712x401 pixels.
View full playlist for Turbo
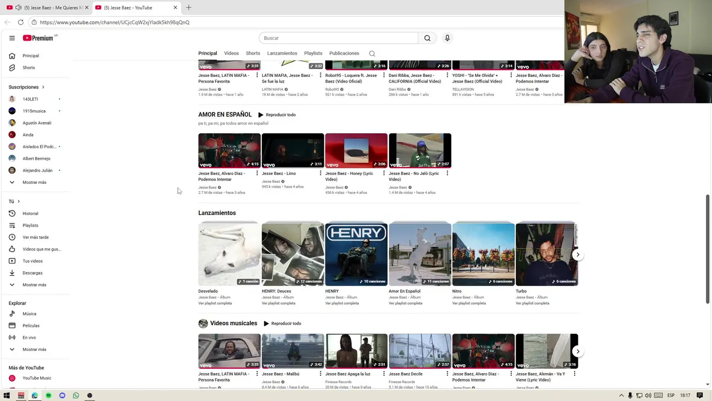click(x=532, y=303)
